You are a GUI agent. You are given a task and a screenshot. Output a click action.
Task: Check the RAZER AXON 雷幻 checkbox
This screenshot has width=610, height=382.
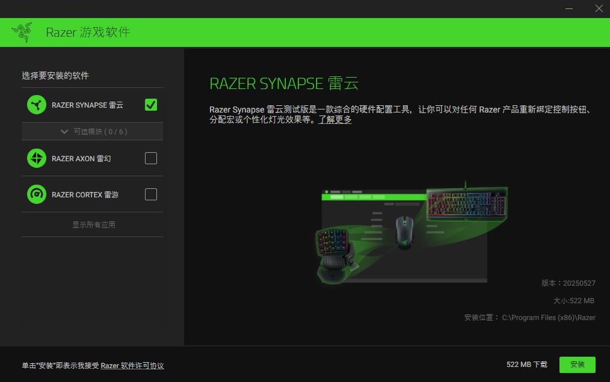[x=151, y=158]
